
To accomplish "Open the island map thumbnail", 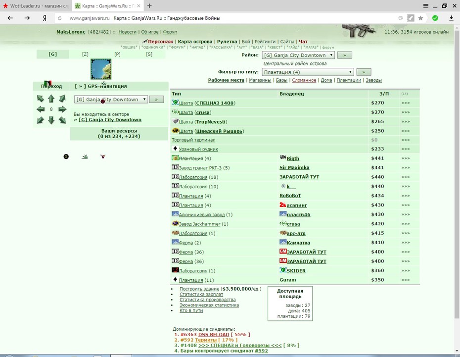I will click(x=101, y=69).
